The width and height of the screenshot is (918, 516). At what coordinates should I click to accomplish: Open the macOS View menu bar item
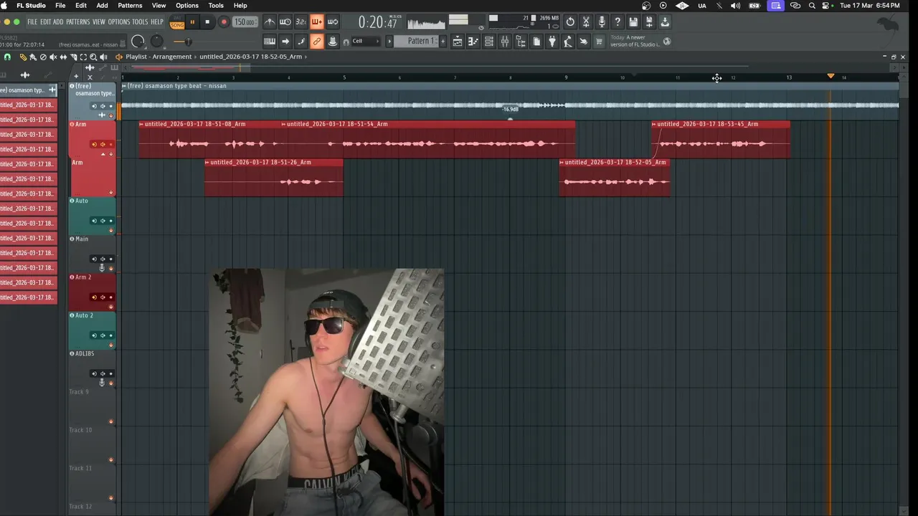pyautogui.click(x=158, y=6)
